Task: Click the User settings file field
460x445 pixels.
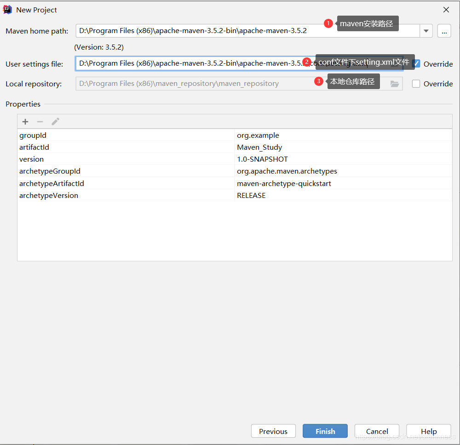Action: [x=239, y=63]
